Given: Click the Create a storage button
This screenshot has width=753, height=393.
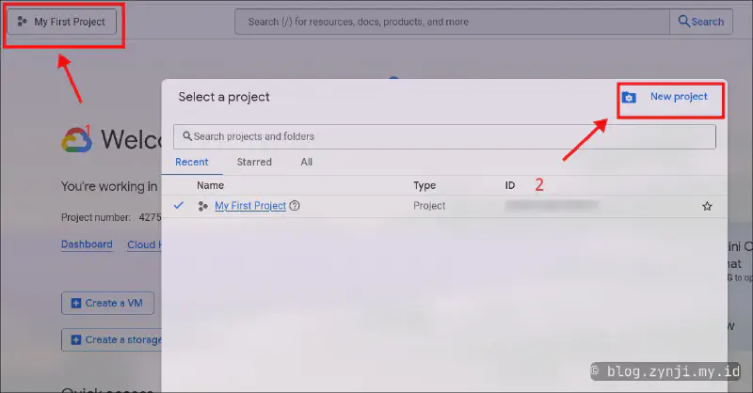Looking at the screenshot, I should coord(112,339).
